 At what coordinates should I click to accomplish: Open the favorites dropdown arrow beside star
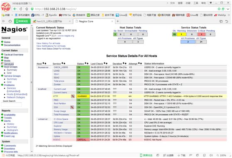12,15
